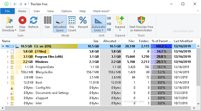Sort by the Files column header
Viewport: 201px width, 111px height.
129,41
